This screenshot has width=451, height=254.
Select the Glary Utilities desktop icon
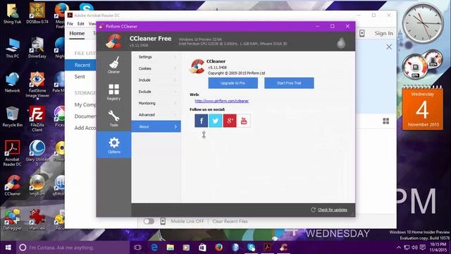pos(37,154)
